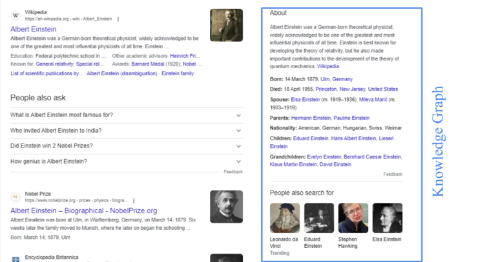
Task: Open General relativity link in Known for
Action: [x=55, y=64]
